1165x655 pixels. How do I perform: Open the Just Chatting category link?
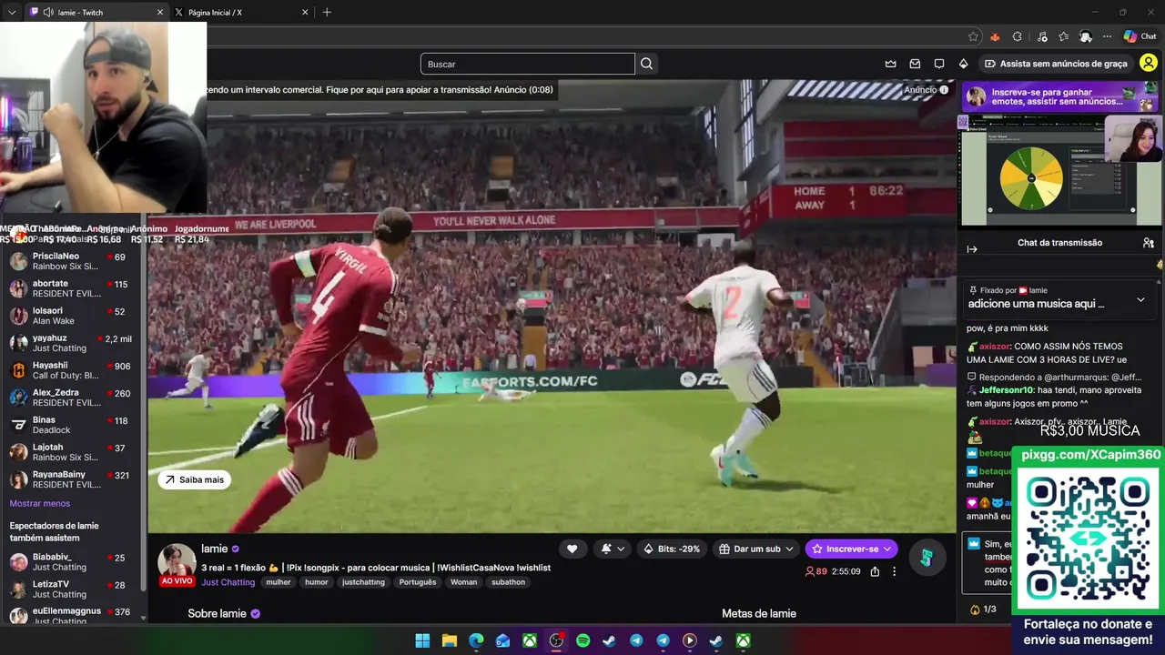coord(228,582)
